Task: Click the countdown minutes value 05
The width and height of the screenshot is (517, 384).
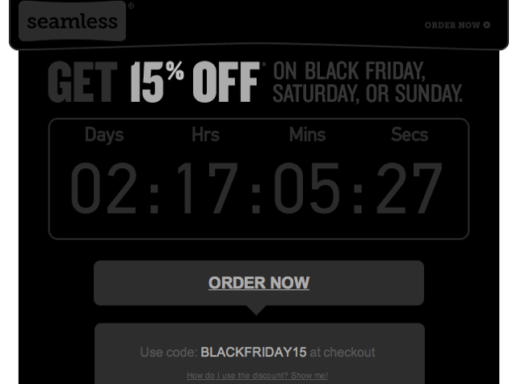Action: point(307,188)
